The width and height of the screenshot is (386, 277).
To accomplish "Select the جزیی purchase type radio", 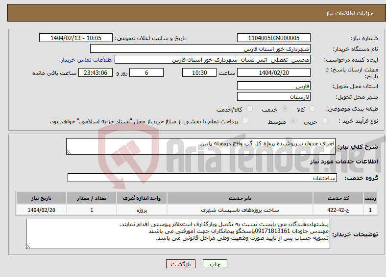I will click(x=325, y=121).
